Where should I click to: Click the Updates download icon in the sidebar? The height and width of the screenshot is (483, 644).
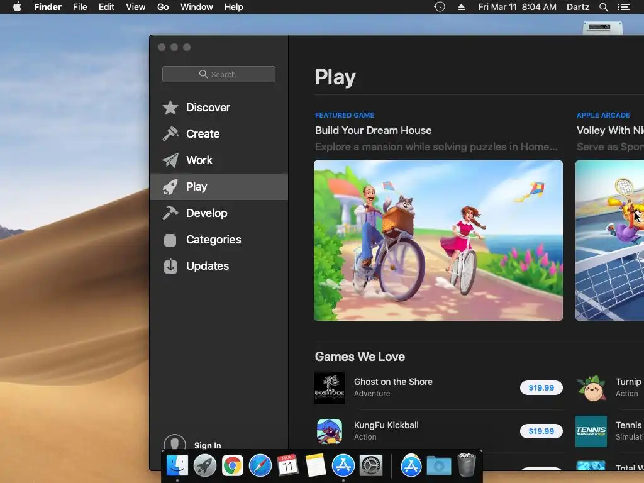click(x=170, y=266)
